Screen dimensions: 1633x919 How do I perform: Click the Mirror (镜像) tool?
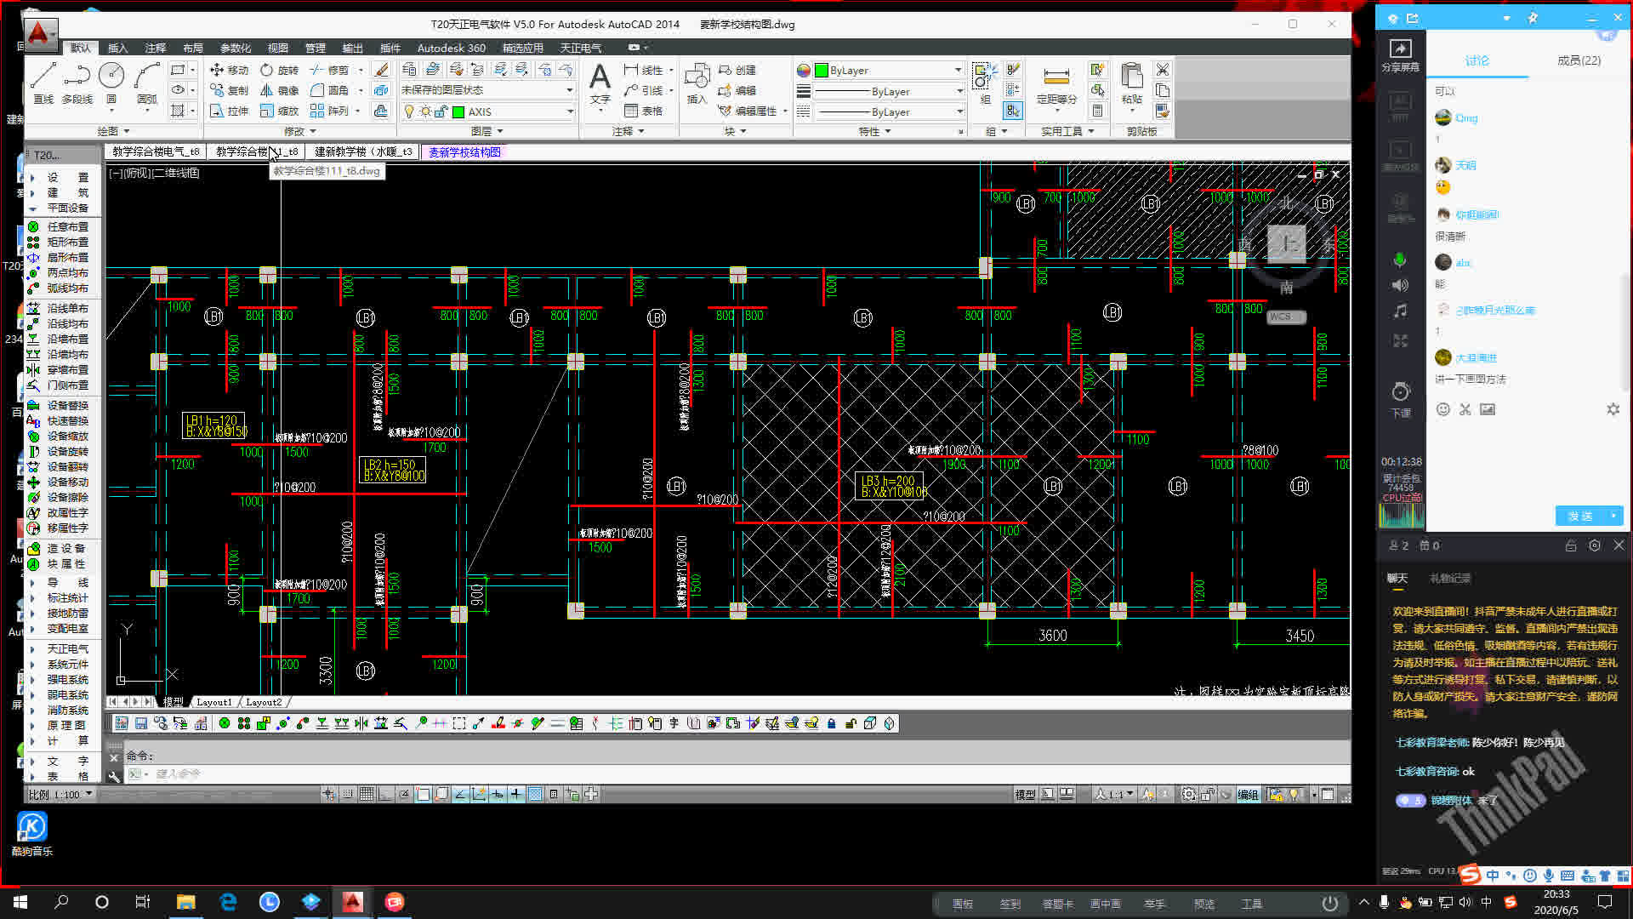pos(280,90)
